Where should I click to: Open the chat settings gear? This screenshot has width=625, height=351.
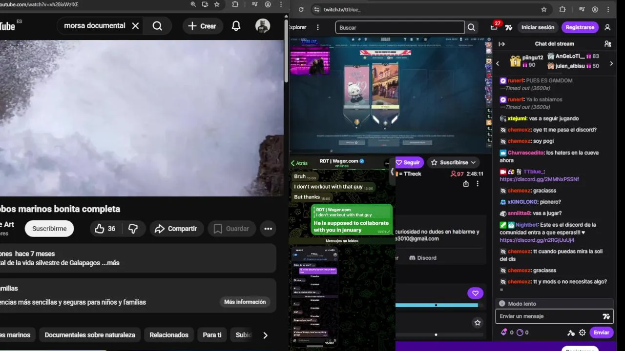click(582, 332)
